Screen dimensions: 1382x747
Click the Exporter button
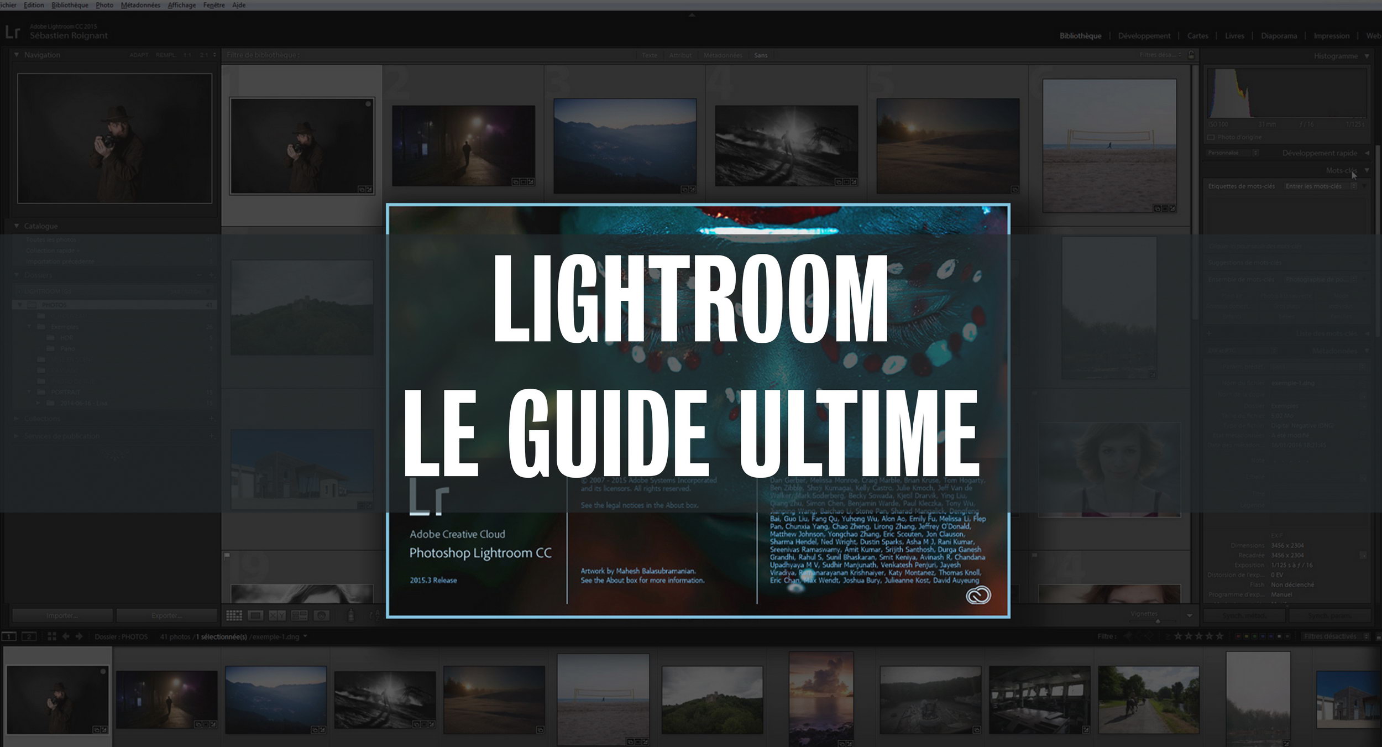tap(166, 615)
